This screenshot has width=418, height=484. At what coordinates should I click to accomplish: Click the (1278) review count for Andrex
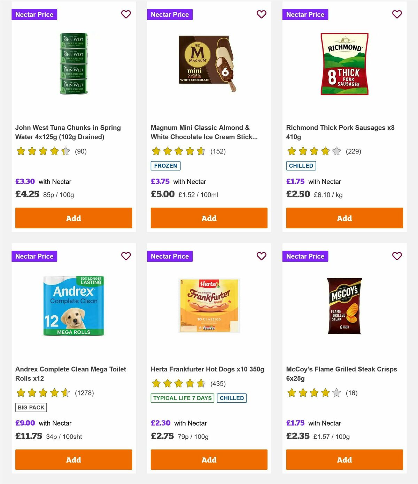tap(85, 393)
